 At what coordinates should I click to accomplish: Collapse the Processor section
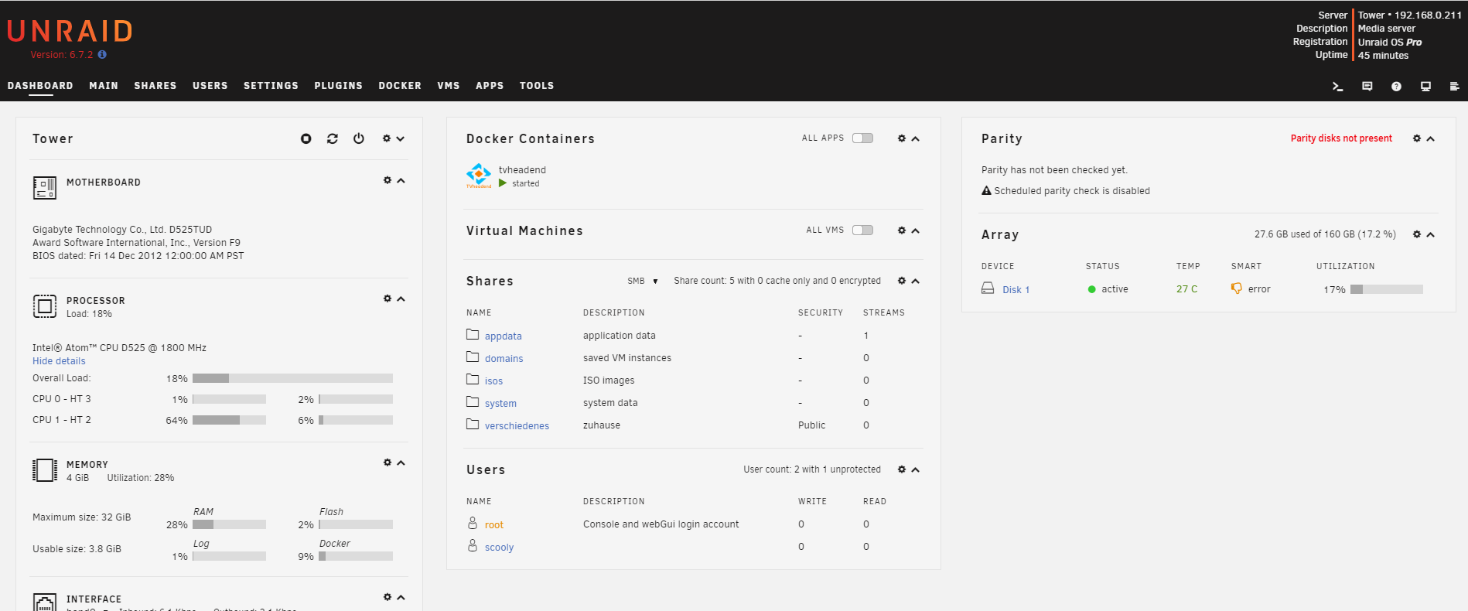click(x=401, y=299)
